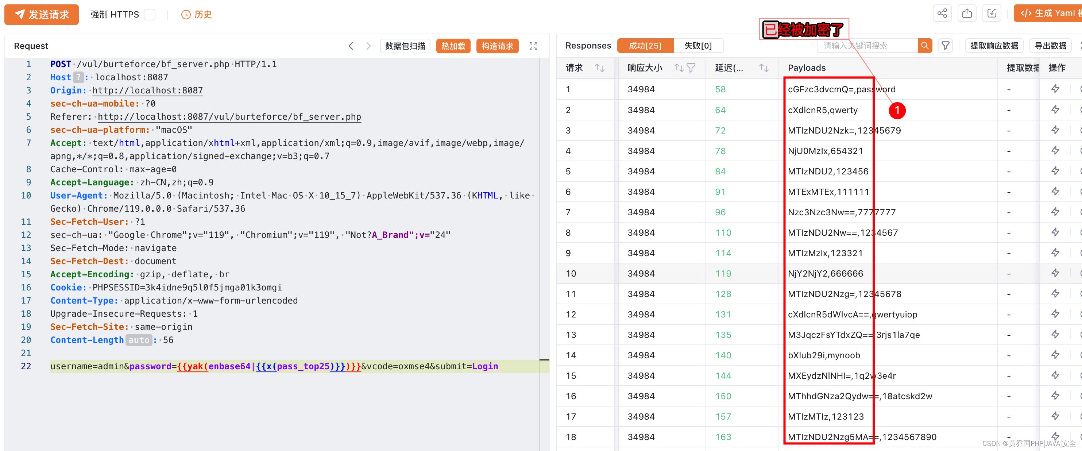Screen dimensions: 1082x451
Task: Click the lightning action icon in row 15
Action: point(1055,375)
